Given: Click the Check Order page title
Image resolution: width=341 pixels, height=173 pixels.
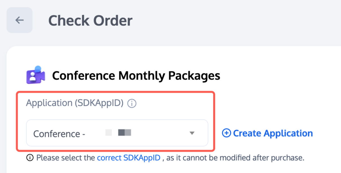Looking at the screenshot, I should 90,20.
